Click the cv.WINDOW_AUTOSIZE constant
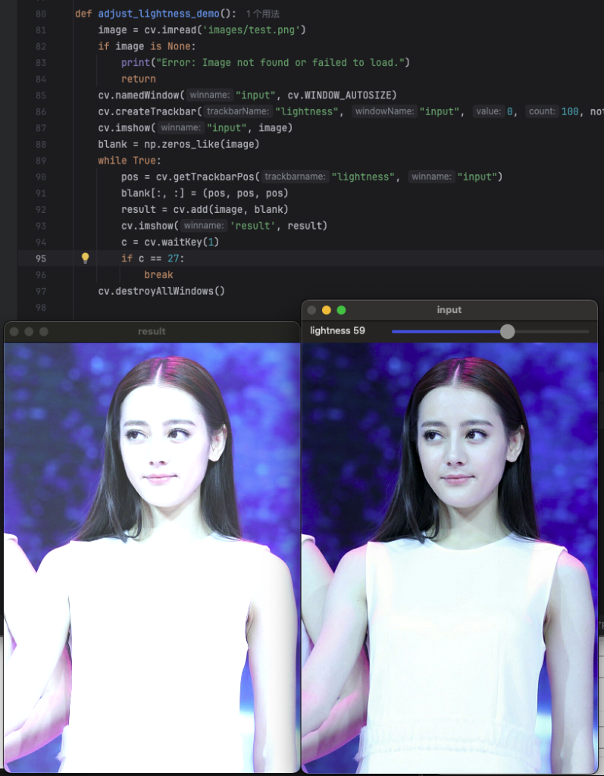 tap(339, 95)
